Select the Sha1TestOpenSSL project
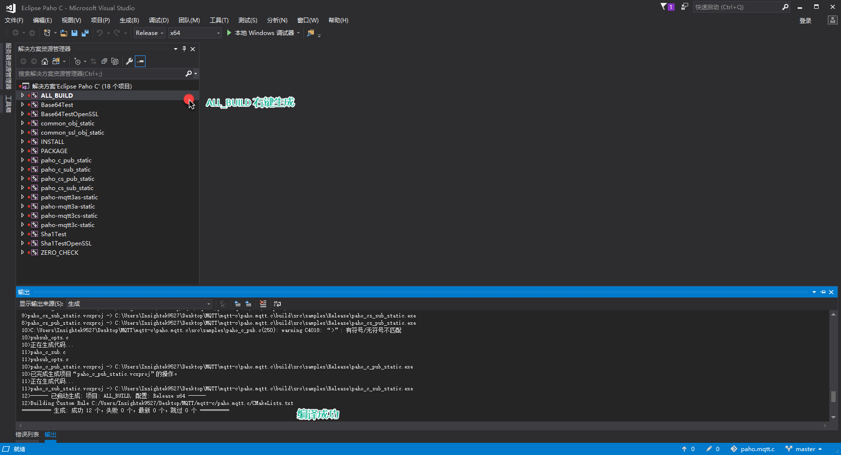This screenshot has width=841, height=455. click(66, 243)
